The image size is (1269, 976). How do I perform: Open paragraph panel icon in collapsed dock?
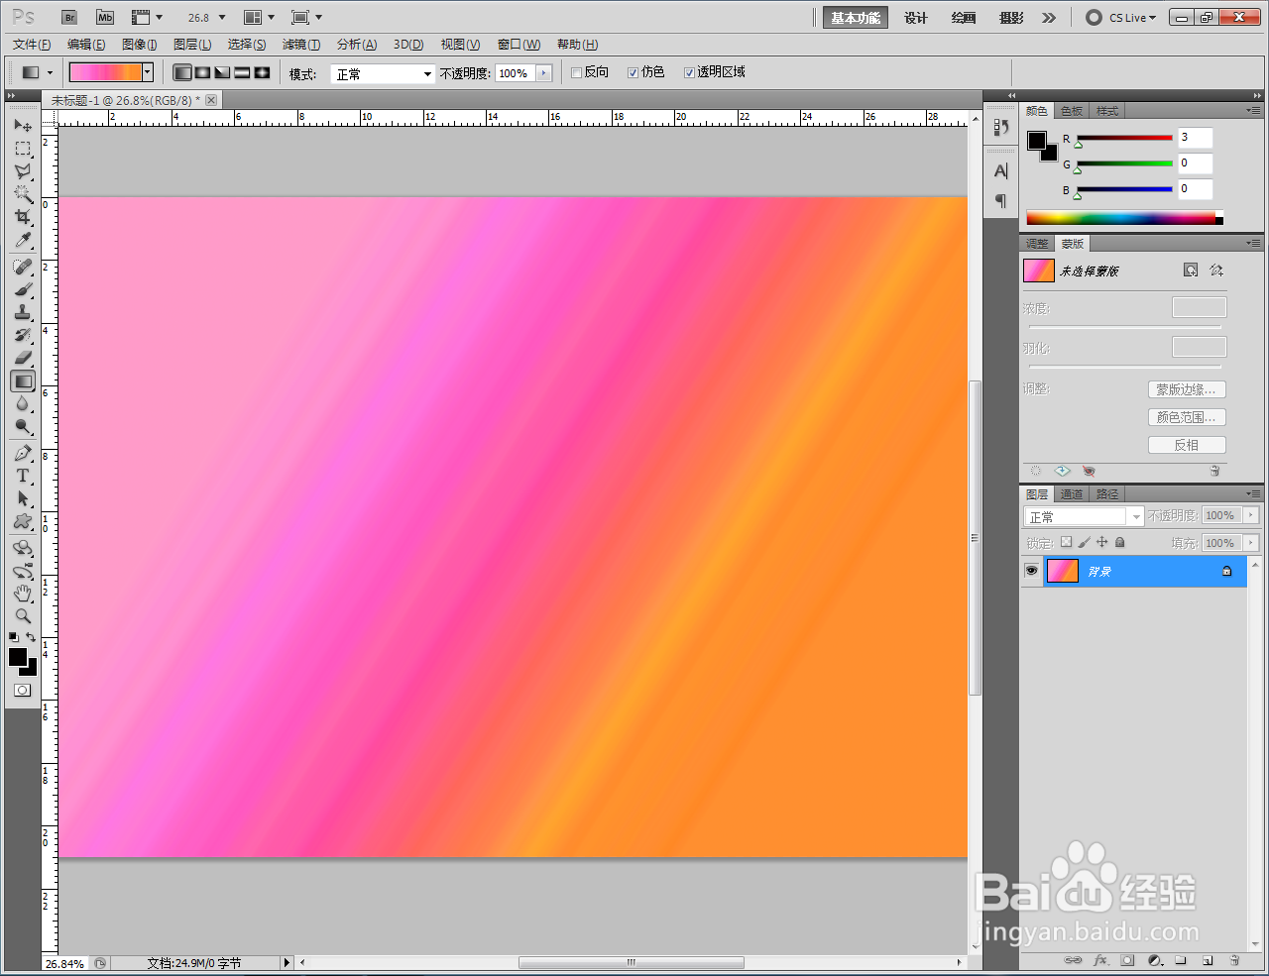(1000, 201)
